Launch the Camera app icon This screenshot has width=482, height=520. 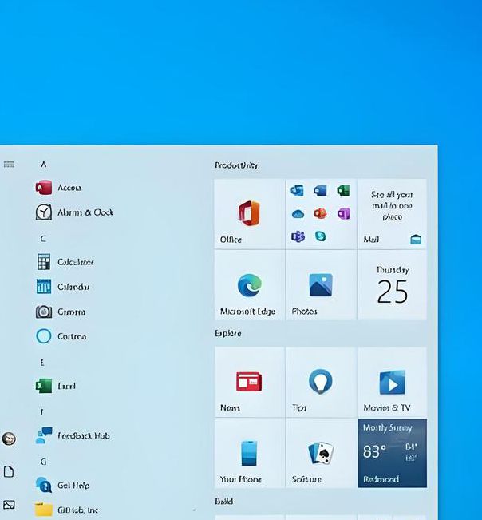click(44, 312)
